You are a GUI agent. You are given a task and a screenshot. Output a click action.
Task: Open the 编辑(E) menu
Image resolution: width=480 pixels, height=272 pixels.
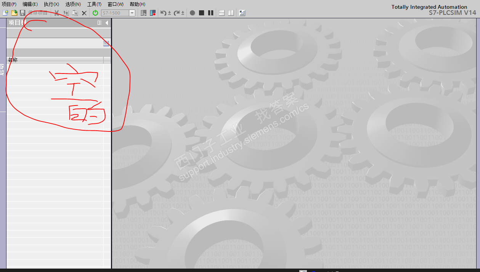30,4
